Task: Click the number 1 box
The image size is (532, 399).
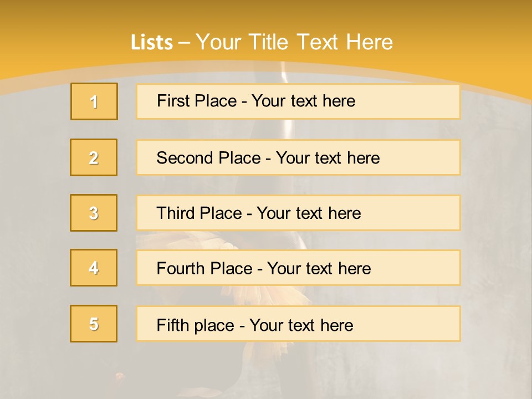Action: 94,101
